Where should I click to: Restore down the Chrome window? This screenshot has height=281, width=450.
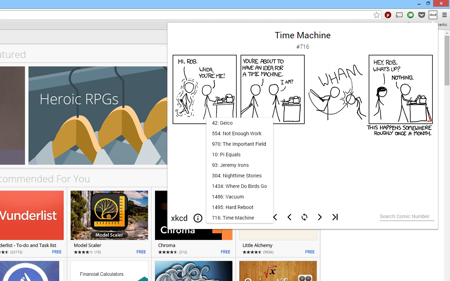click(428, 4)
